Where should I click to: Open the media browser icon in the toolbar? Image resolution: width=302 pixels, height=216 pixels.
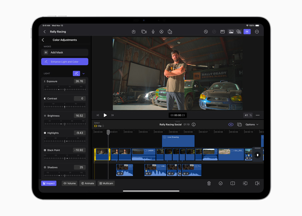click(231, 31)
